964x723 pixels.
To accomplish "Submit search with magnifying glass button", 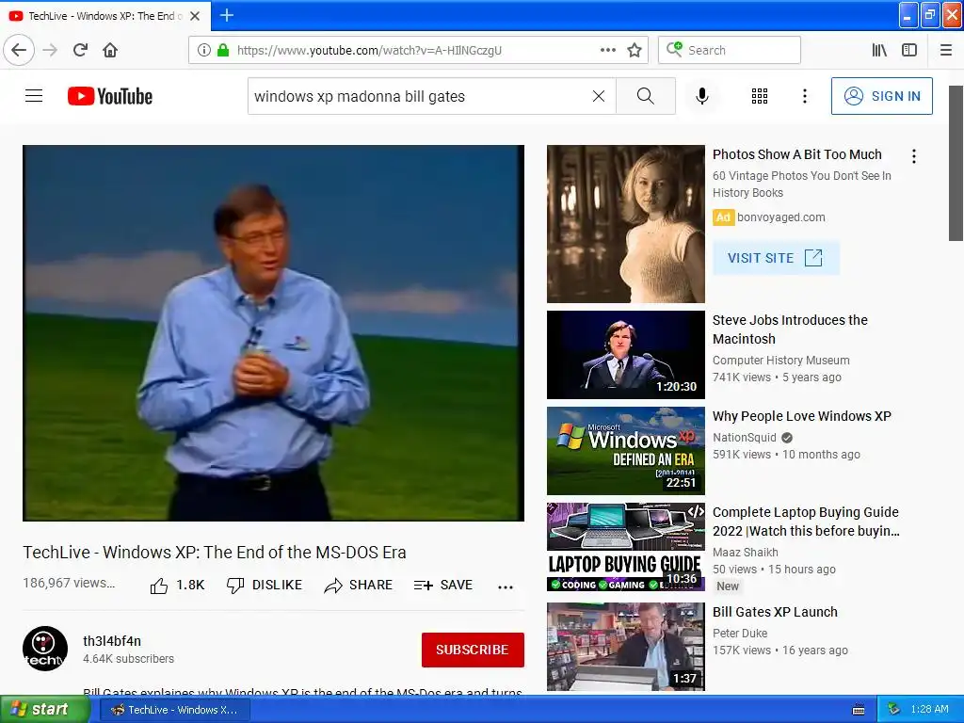I will coord(646,96).
